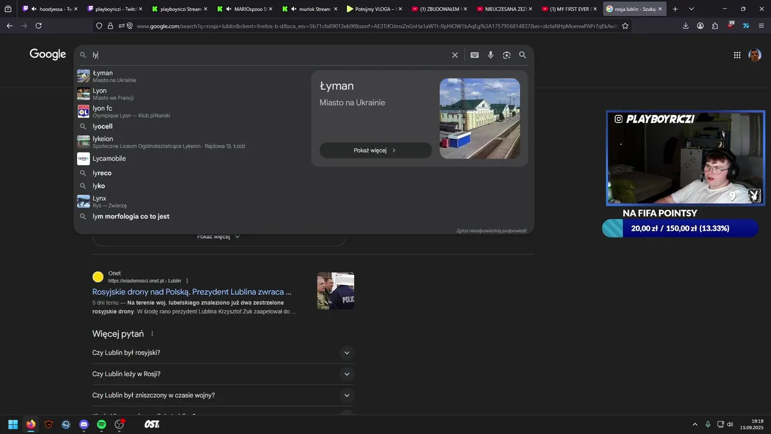The height and width of the screenshot is (434, 771).
Task: Open Google Lens image search
Action: pyautogui.click(x=507, y=55)
